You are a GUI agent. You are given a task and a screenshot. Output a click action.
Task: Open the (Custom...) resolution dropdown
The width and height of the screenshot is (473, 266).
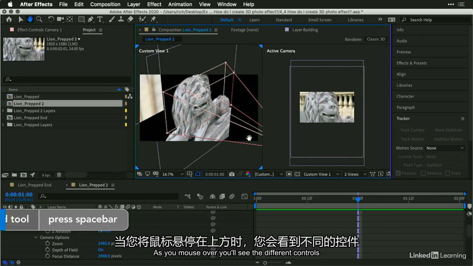point(269,174)
